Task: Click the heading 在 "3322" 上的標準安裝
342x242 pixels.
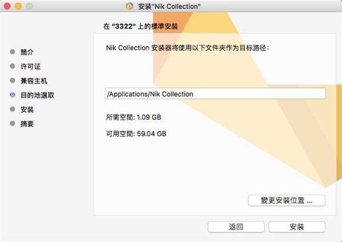Action: coord(137,26)
